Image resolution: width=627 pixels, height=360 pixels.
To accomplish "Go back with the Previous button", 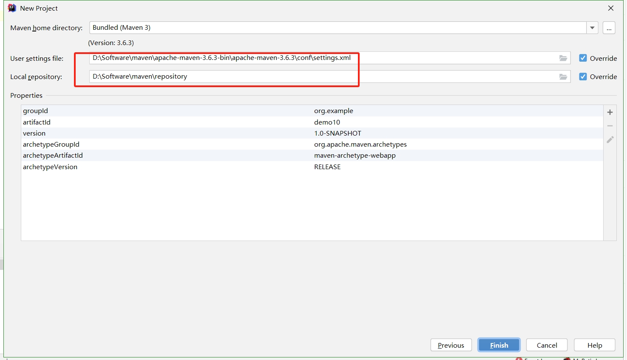I will pyautogui.click(x=451, y=345).
